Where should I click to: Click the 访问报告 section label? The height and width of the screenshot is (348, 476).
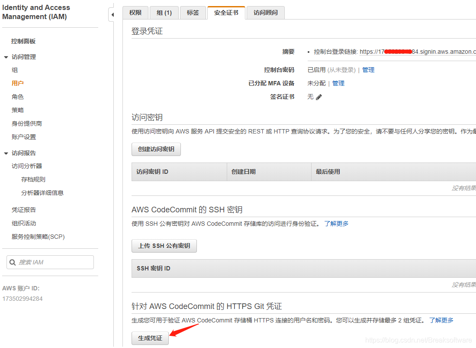click(x=24, y=153)
